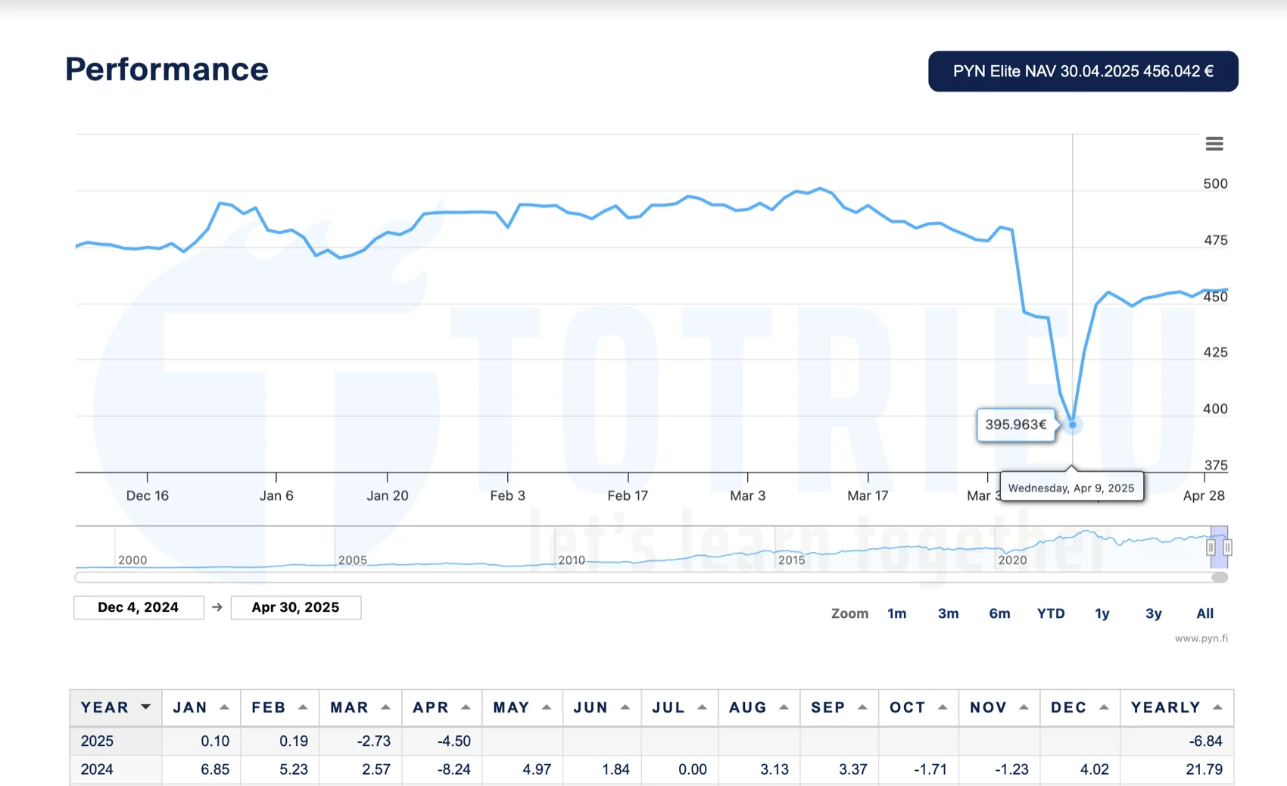Click the left navigator range handle
This screenshot has width=1287, height=786.
click(1211, 547)
